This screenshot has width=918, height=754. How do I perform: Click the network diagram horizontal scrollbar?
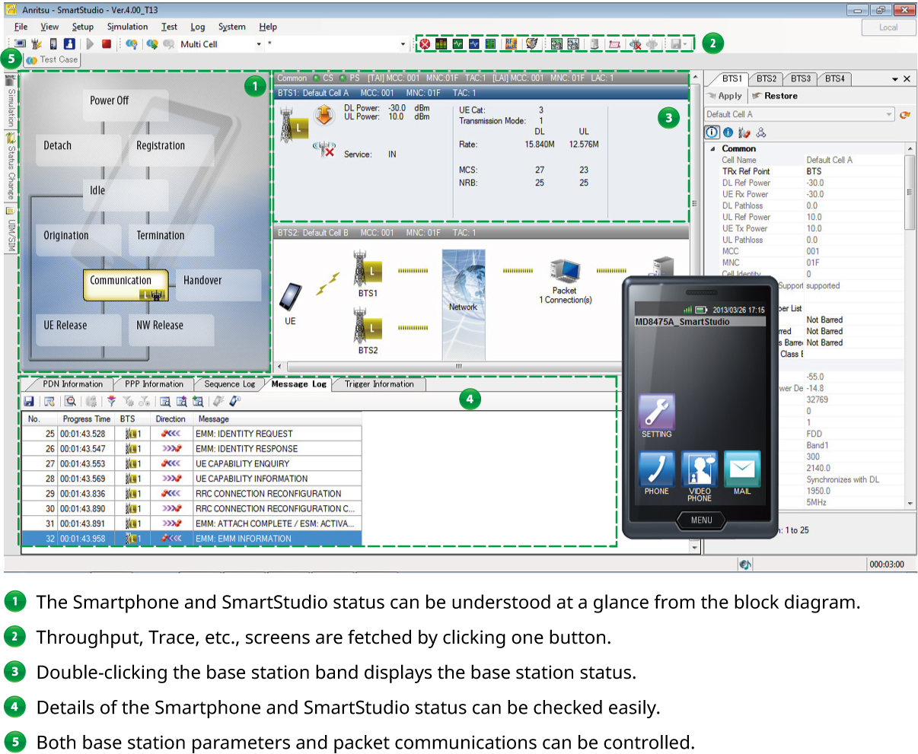point(459,367)
